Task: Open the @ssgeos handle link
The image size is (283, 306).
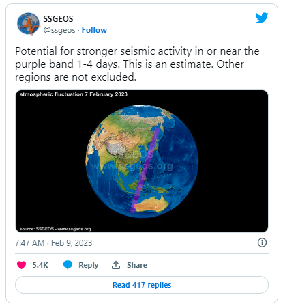Action: (x=59, y=30)
